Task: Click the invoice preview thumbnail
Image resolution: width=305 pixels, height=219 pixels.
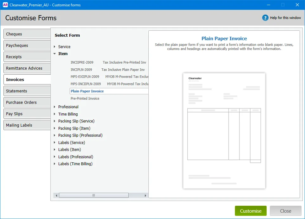Action: 224,131
